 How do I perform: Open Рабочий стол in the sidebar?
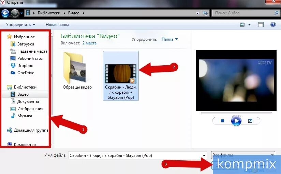30,58
